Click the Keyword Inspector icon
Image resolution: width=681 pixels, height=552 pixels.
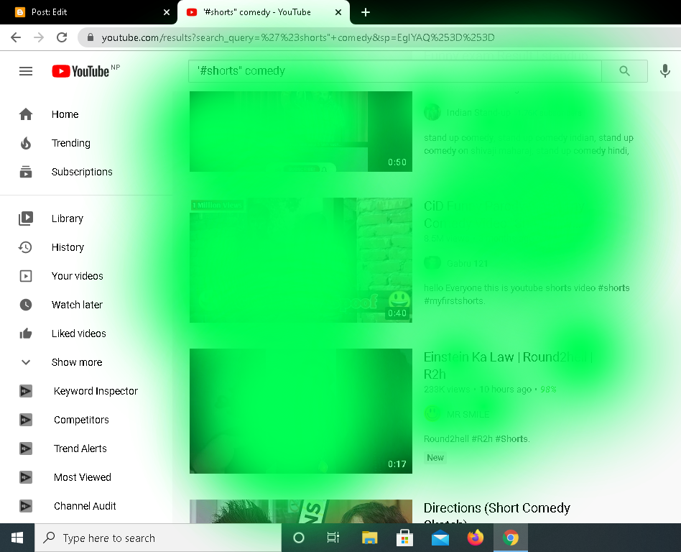coord(26,391)
